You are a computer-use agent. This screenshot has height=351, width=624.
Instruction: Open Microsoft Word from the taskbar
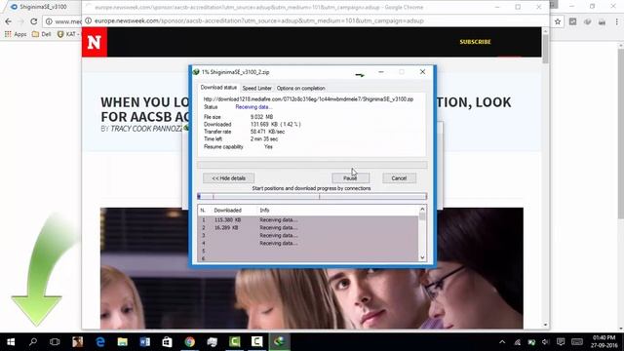pos(145,341)
